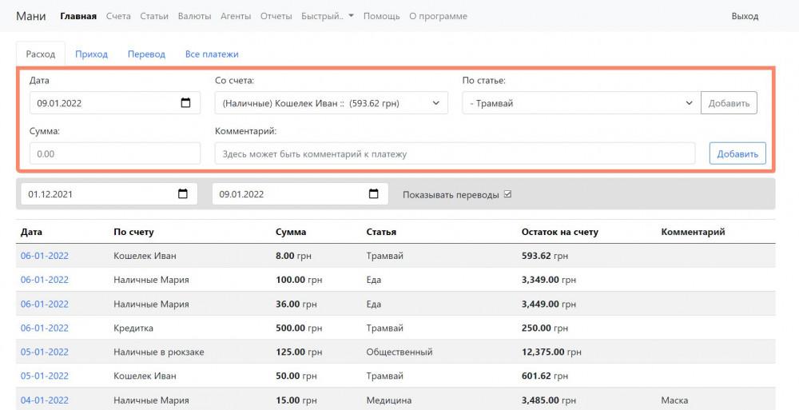Open the 04-01-2022 date link
This screenshot has width=799, height=410.
[45, 400]
